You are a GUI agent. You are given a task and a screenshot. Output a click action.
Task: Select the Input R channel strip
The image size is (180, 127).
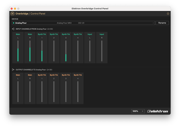click(x=102, y=48)
